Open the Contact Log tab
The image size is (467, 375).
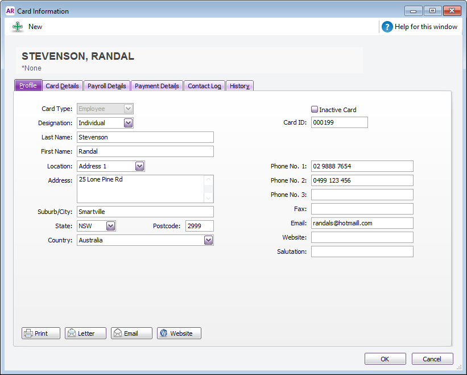click(204, 86)
